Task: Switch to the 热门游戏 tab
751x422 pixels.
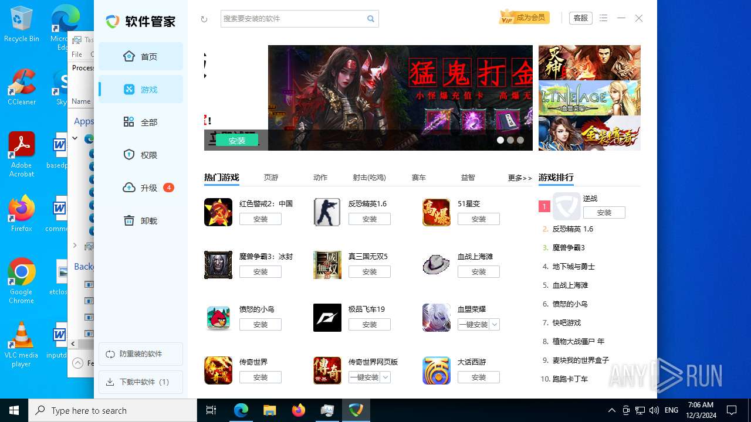Action: [221, 178]
